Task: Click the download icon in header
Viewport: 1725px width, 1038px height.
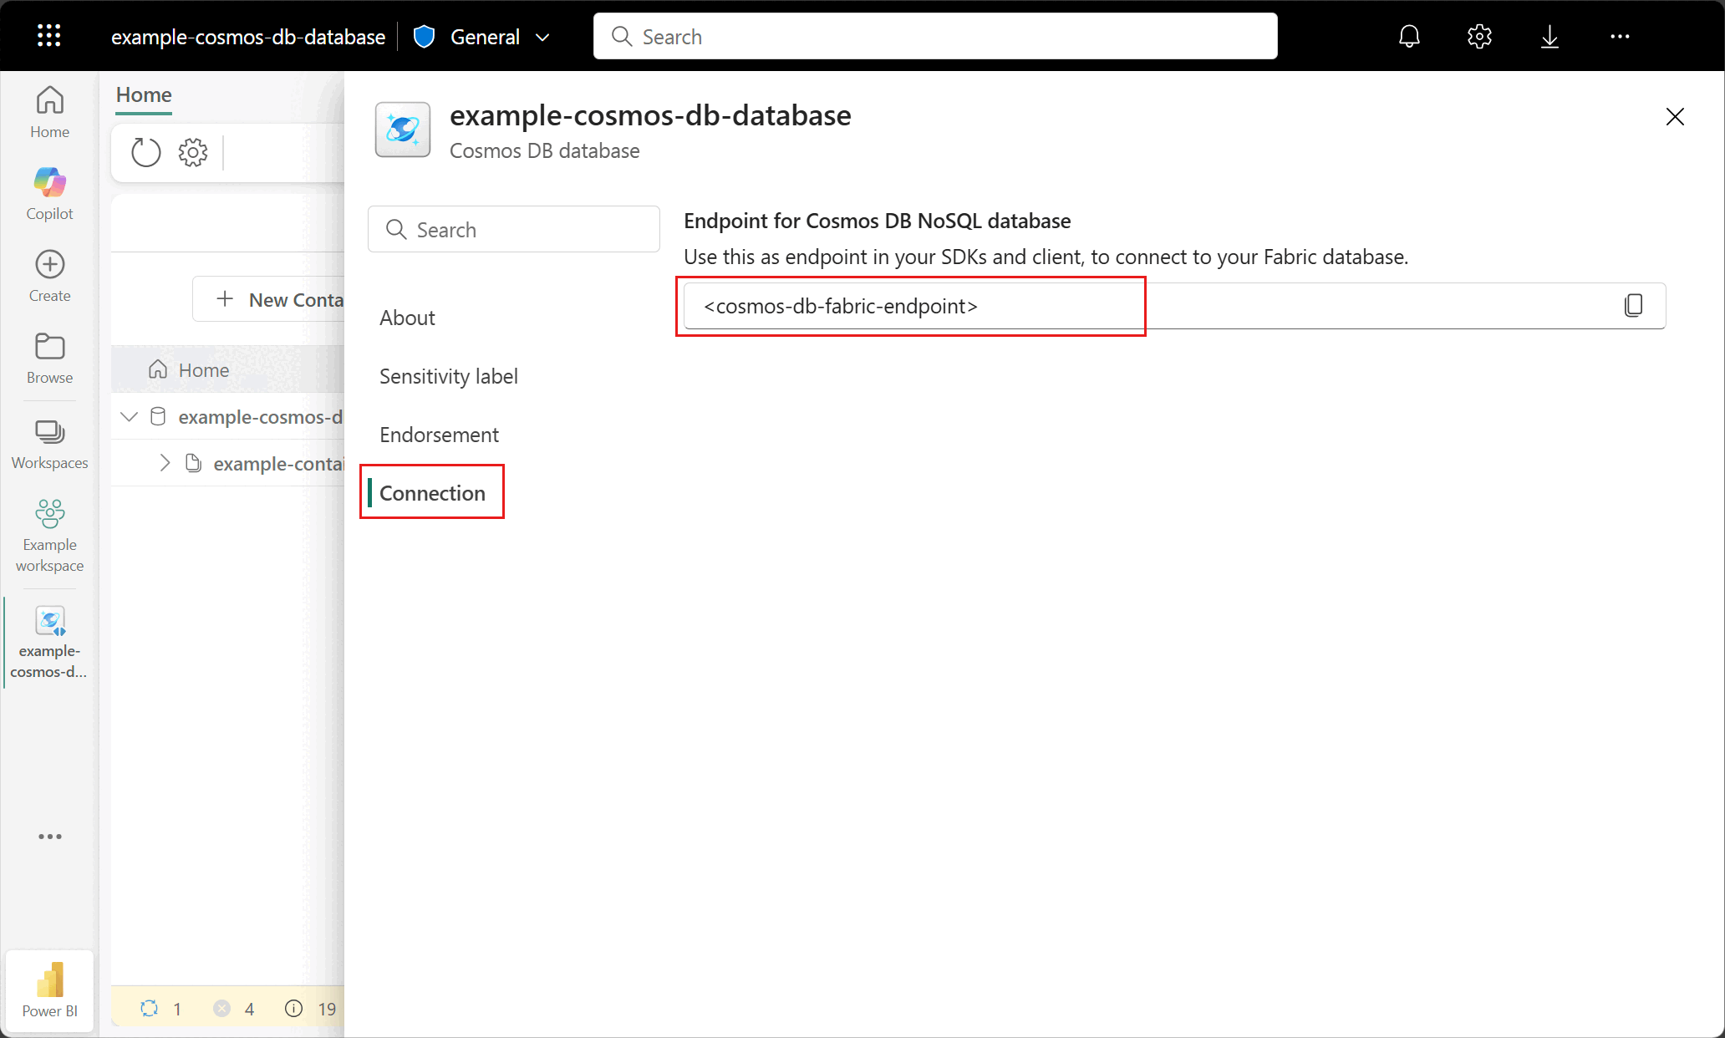Action: [x=1549, y=37]
